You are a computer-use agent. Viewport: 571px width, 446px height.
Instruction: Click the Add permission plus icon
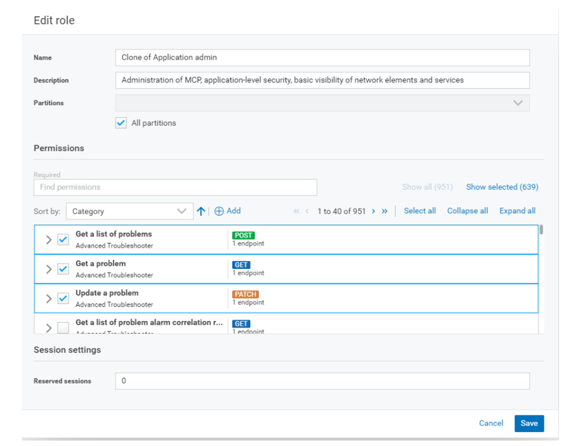219,211
